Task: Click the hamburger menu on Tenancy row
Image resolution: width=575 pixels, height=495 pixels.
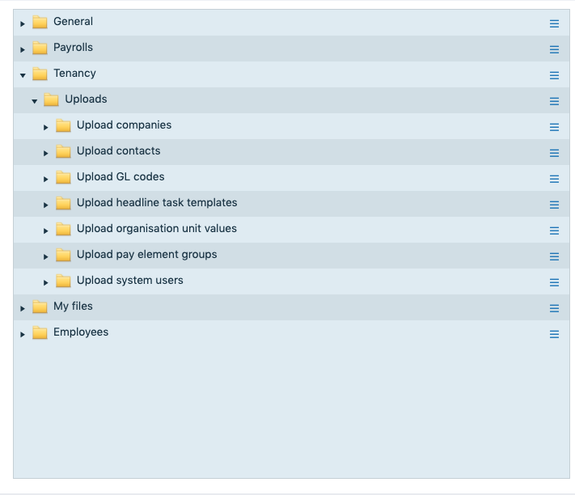Action: tap(554, 75)
